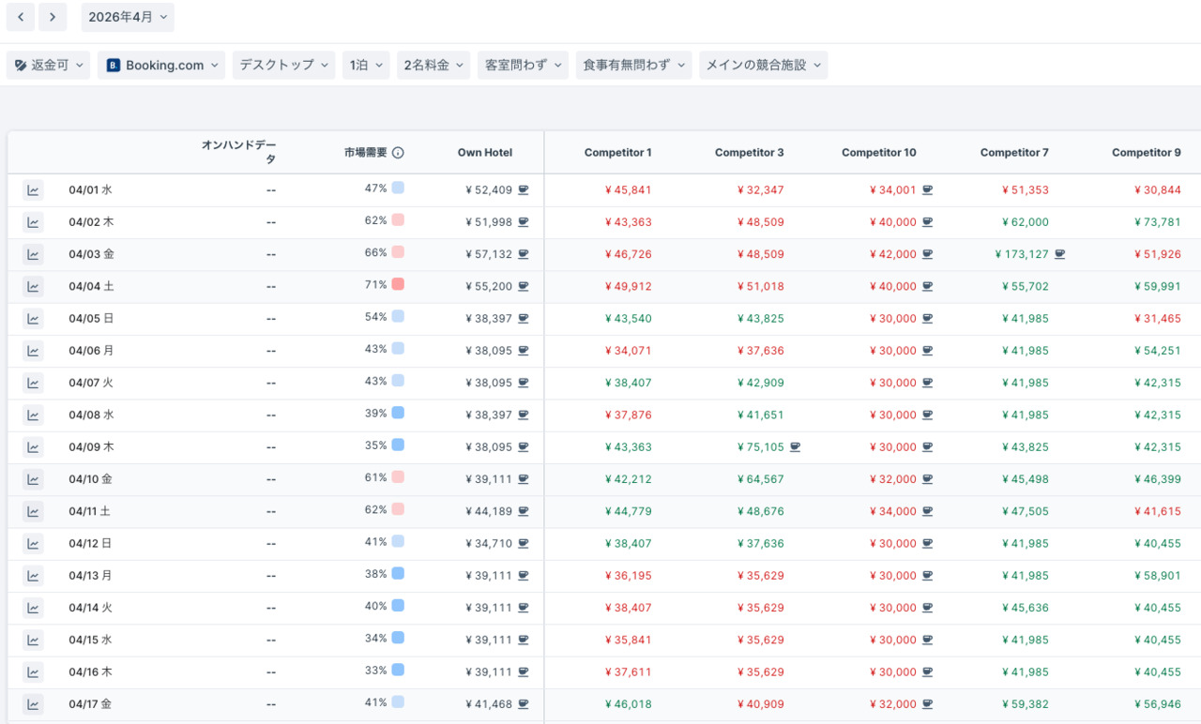
Task: Go to the previous month with the left arrow
Action: [20, 17]
